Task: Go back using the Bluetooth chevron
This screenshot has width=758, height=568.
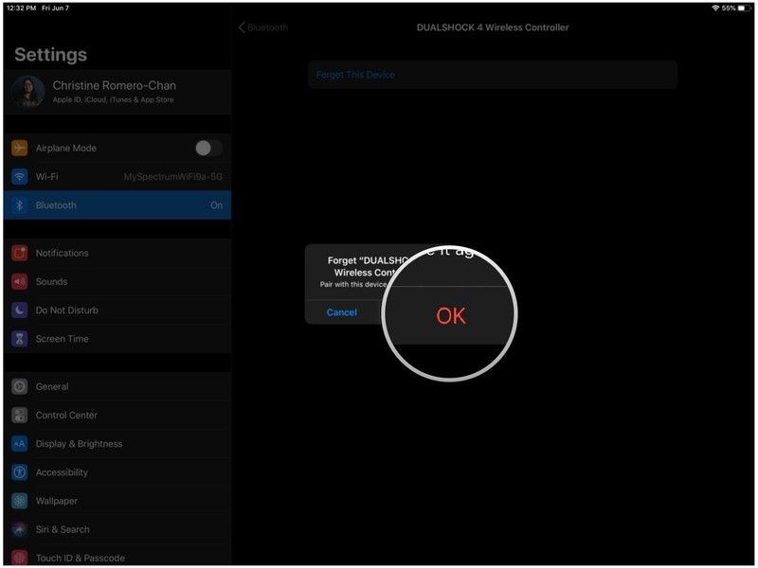Action: (243, 27)
